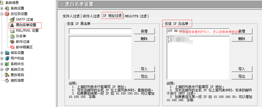The height and width of the screenshot is (107, 262).
Task: Focus the blacklist IP input field
Action: click(100, 31)
